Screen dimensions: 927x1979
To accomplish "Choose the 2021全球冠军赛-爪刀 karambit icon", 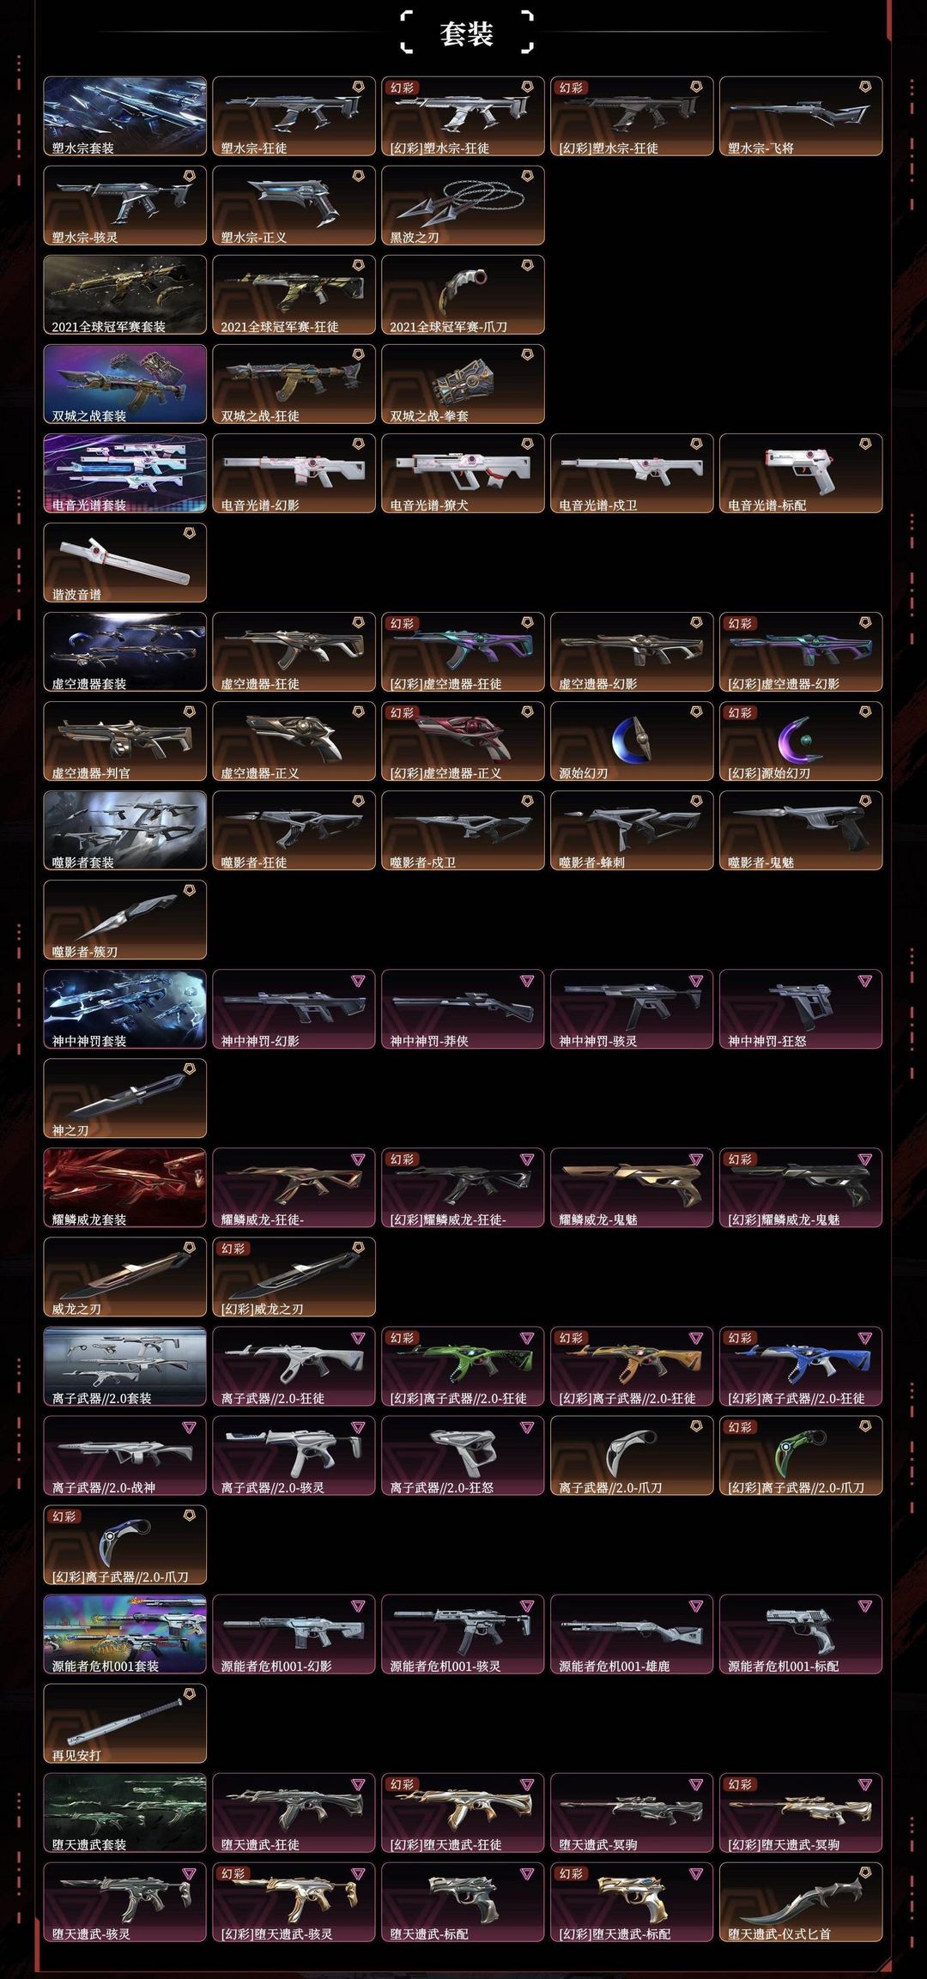I will [463, 294].
